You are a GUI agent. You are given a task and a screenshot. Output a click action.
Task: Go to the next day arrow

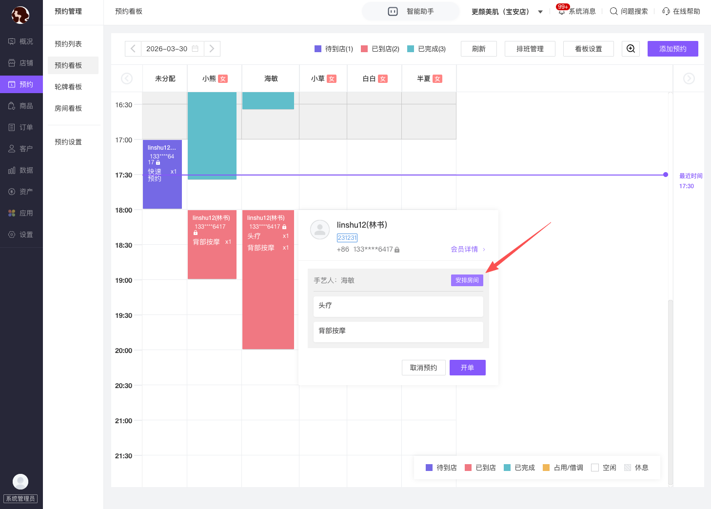212,49
